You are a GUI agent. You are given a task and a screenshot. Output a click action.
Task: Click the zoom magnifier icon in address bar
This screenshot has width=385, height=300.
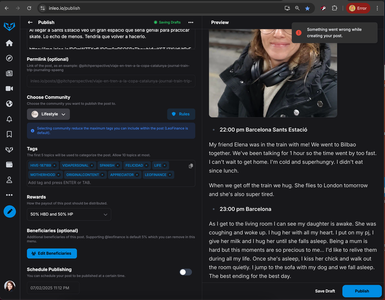pyautogui.click(x=297, y=8)
